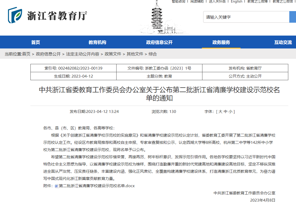296x215 pixels.
Task: Go to 政策文件 in breadcrumb
Action: [113, 54]
